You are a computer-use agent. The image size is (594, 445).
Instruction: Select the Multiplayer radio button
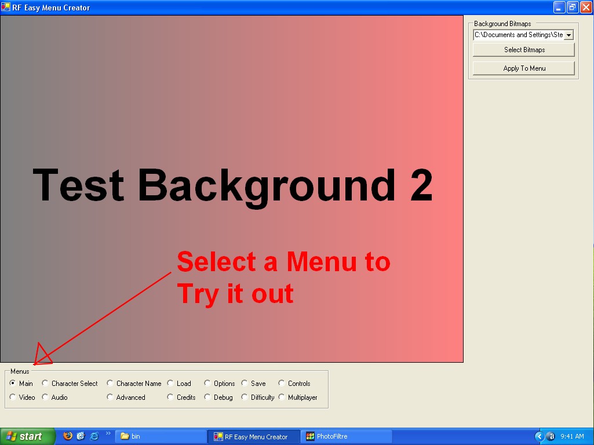(282, 397)
